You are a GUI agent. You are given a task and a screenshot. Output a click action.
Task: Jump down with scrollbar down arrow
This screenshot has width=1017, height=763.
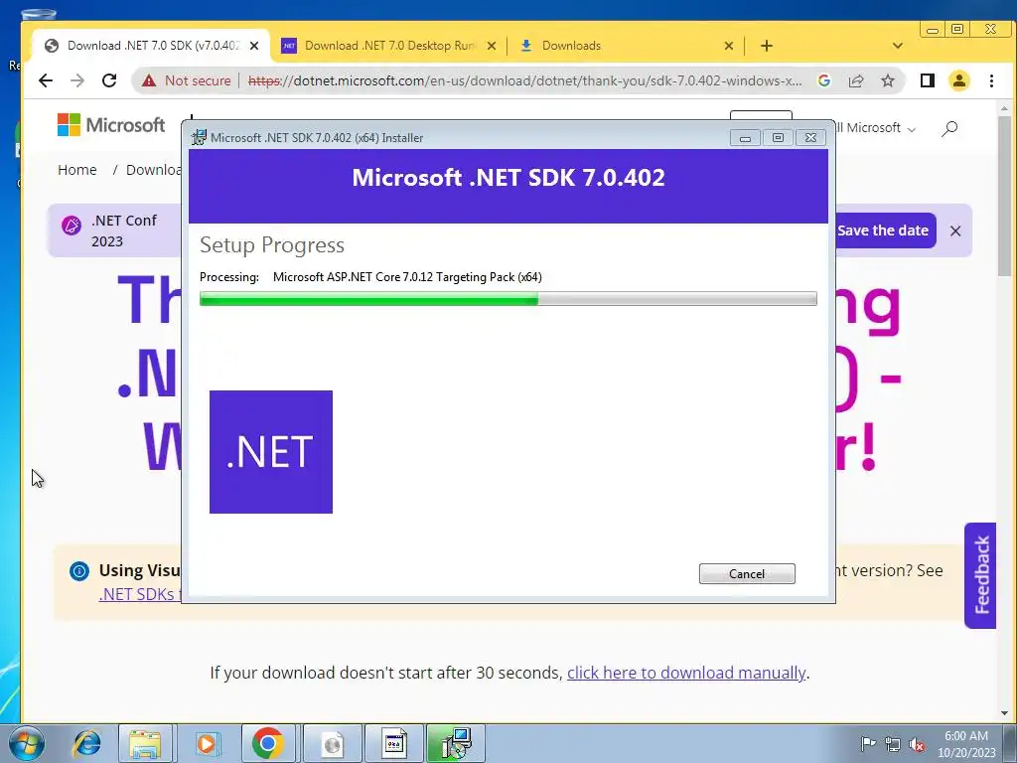tap(1005, 713)
